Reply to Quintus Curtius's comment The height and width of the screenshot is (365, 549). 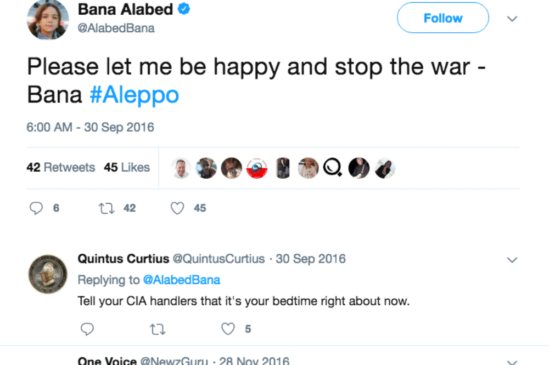pos(87,329)
